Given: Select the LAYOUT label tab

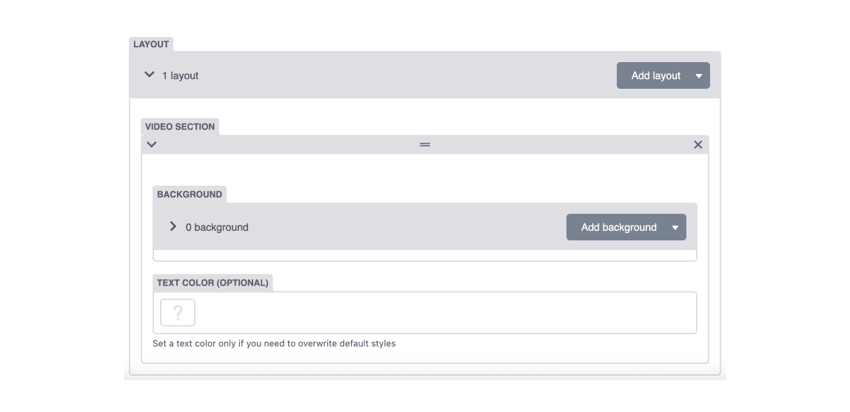Looking at the screenshot, I should pos(151,44).
